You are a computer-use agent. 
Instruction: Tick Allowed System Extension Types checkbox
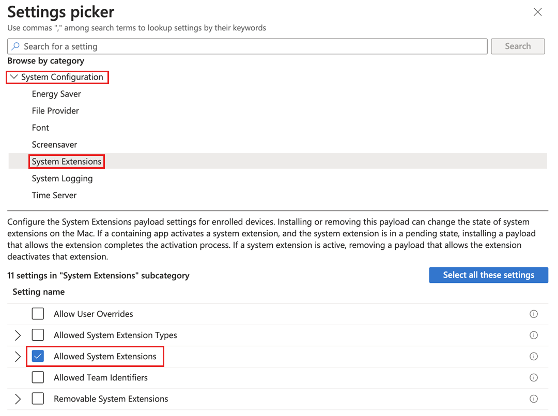pos(38,335)
